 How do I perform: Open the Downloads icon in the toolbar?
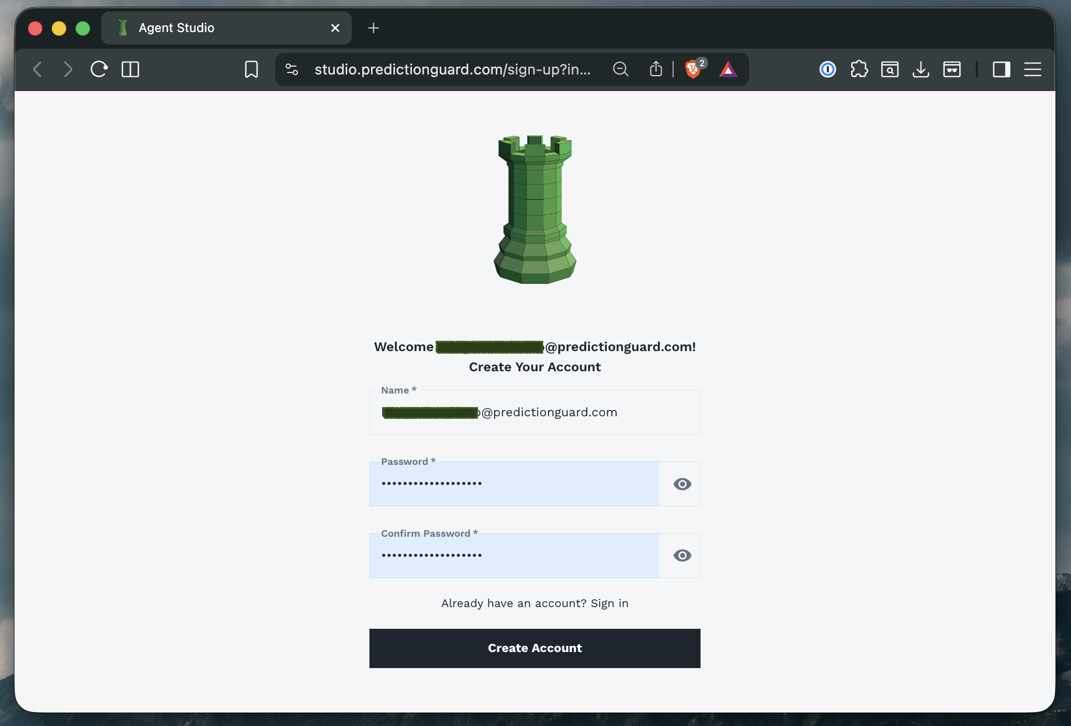tap(920, 69)
